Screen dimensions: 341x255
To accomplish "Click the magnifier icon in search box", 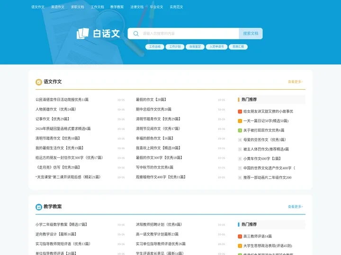I will (137, 34).
